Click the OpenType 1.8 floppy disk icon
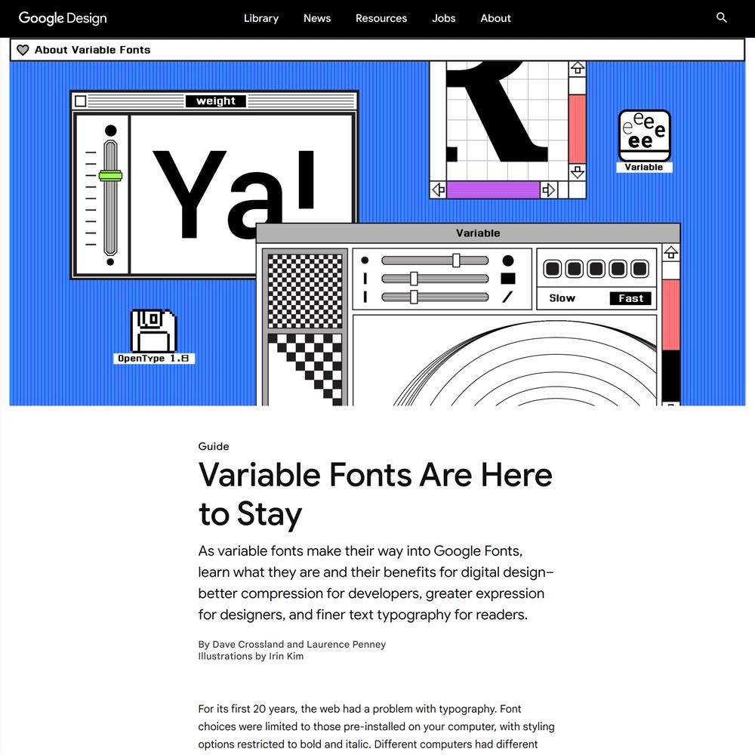 (x=153, y=331)
